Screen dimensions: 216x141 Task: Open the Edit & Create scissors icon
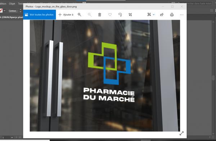pos(149,14)
